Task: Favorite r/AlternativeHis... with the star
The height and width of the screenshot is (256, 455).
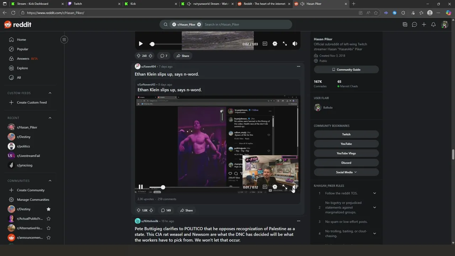Action: [49, 228]
